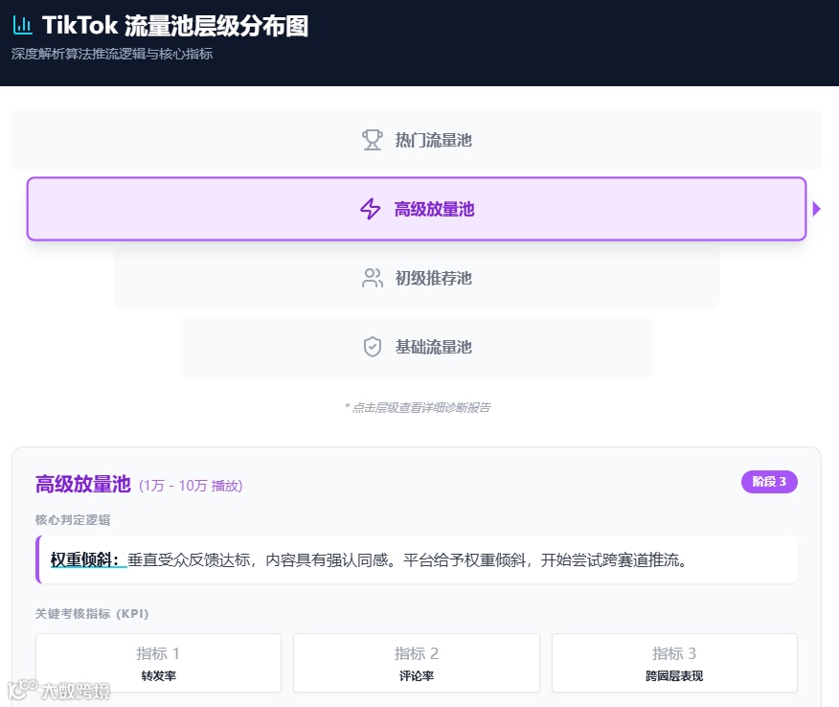Select the 基础流量池 level
Viewport: 839px width, 707px height.
pyautogui.click(x=417, y=347)
